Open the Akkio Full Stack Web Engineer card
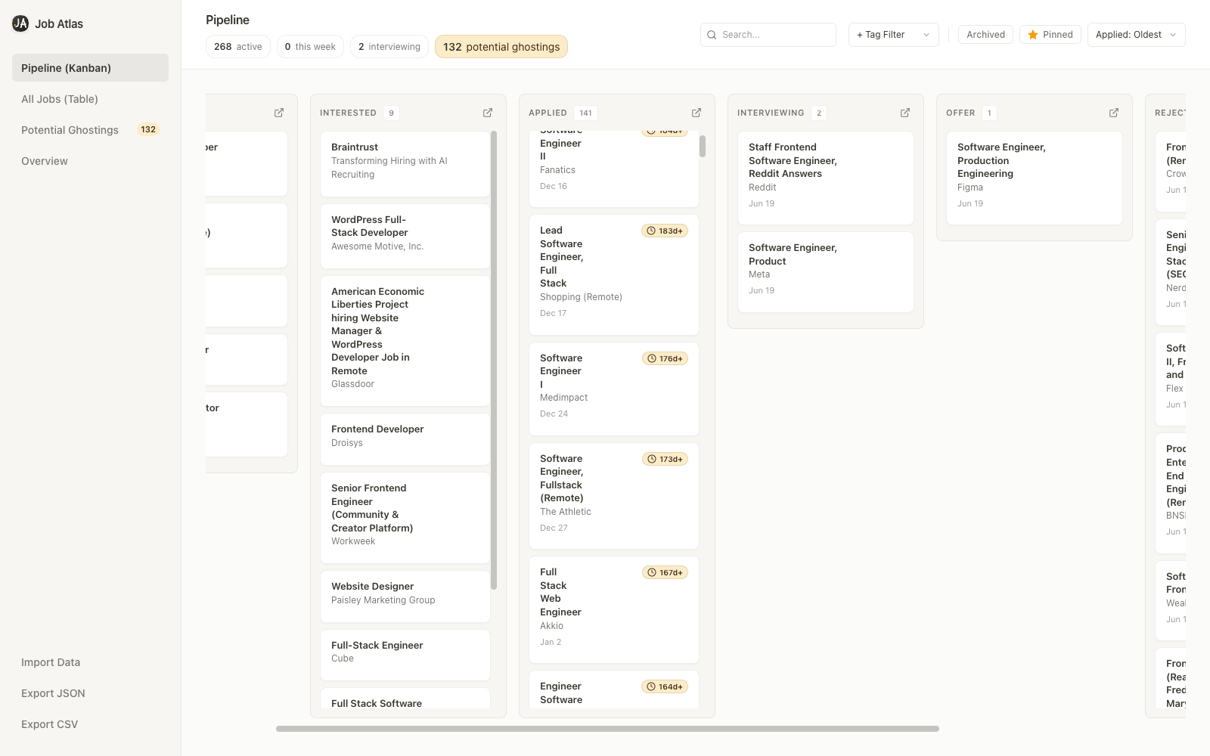This screenshot has width=1210, height=756. coord(614,610)
